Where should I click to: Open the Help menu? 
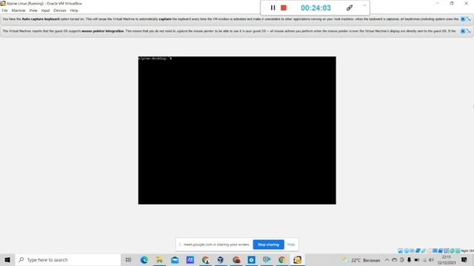tap(74, 10)
